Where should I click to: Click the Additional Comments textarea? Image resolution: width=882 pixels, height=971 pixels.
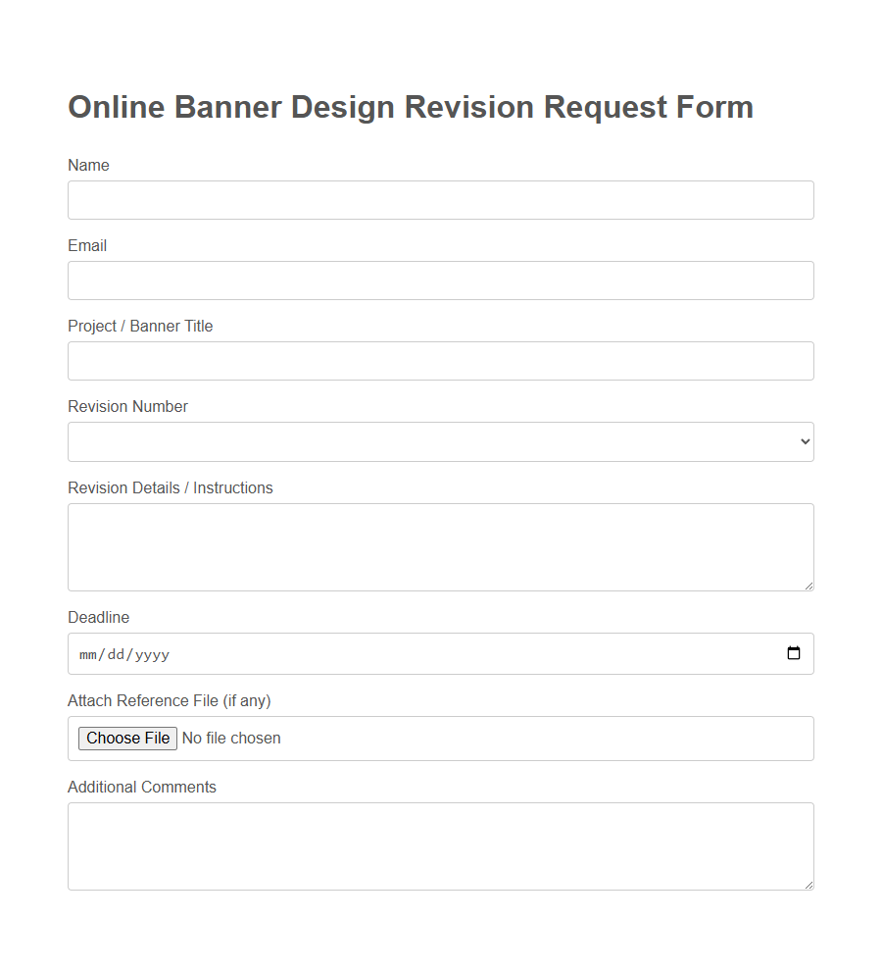click(440, 843)
